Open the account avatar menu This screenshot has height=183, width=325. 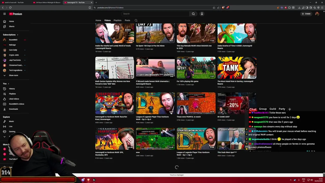tap(317, 14)
